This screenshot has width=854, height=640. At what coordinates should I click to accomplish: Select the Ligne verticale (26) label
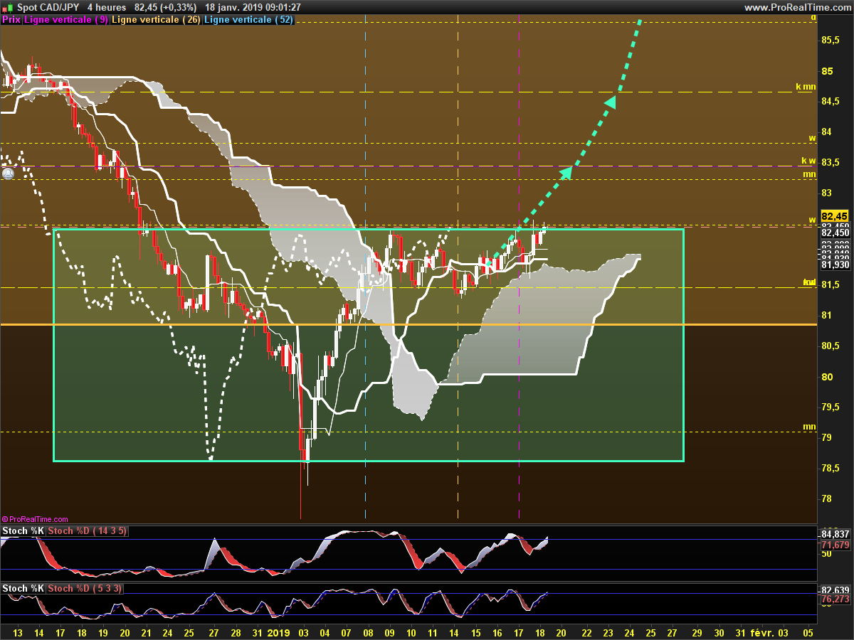coord(156,20)
